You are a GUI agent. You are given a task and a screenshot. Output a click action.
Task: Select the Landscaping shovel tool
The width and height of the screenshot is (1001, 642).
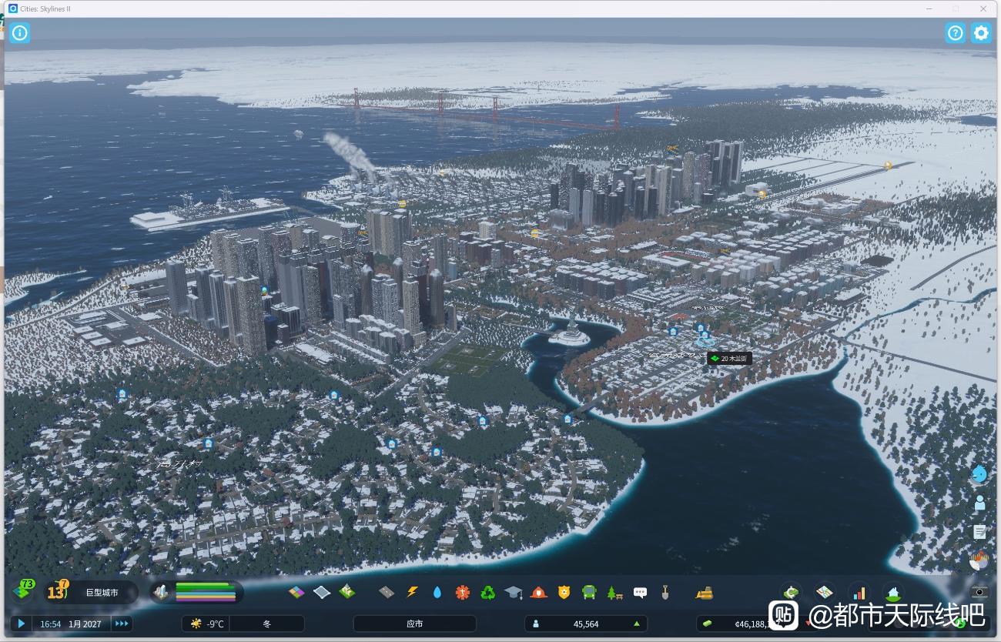pos(665,592)
